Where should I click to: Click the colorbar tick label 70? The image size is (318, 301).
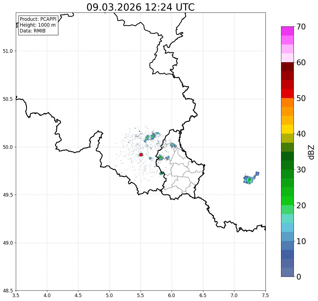[x=301, y=27]
